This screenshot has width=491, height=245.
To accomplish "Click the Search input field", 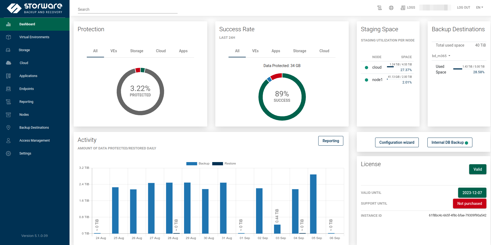I will point(127,9).
